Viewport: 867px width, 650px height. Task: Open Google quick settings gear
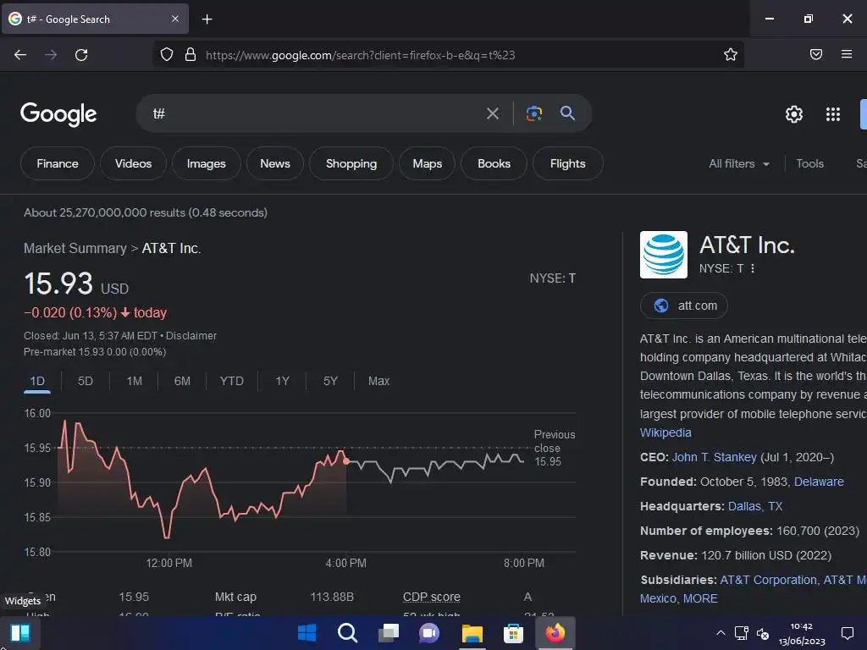click(794, 114)
